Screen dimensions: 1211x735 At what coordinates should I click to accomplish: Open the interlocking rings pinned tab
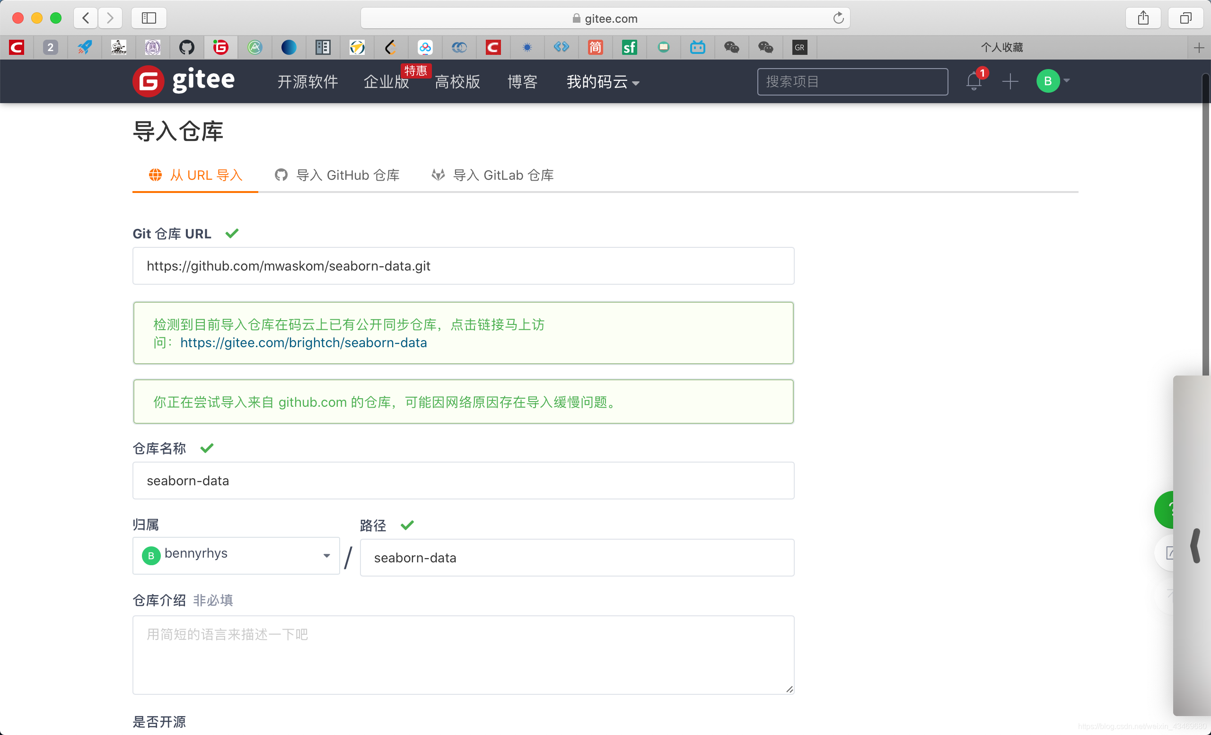459,47
